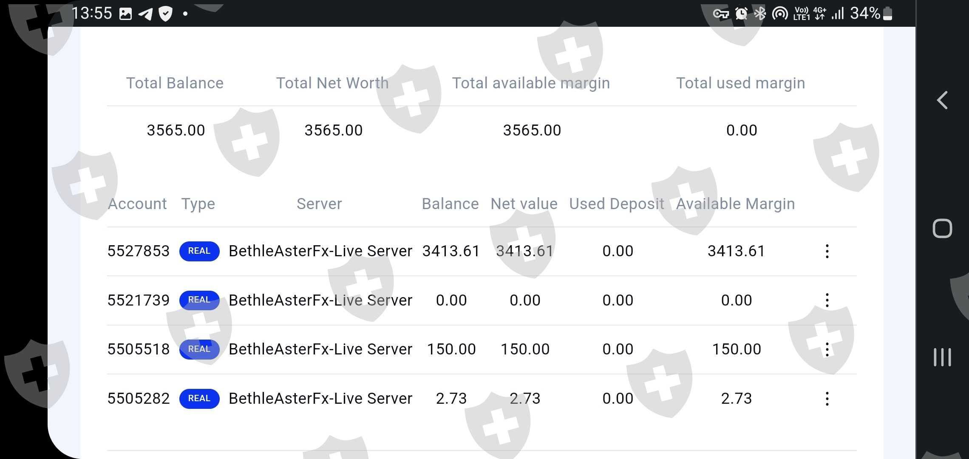Open more options for account 5505518
This screenshot has width=969, height=459.
click(x=827, y=349)
